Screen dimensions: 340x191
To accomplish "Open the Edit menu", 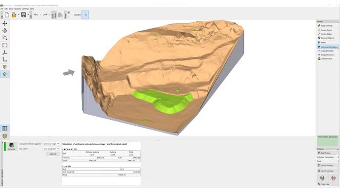I will pyautogui.click(x=6, y=8).
